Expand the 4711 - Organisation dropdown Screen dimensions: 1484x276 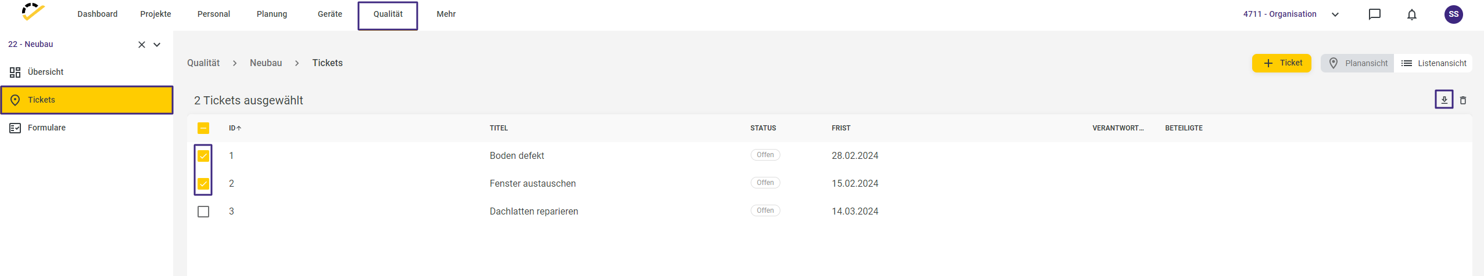click(1335, 14)
